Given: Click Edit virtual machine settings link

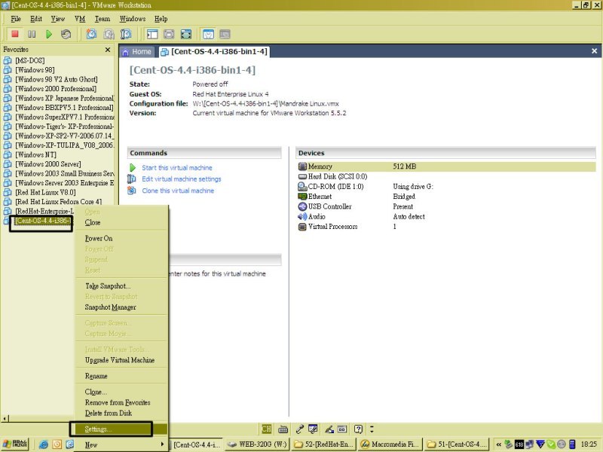Looking at the screenshot, I should click(x=182, y=179).
